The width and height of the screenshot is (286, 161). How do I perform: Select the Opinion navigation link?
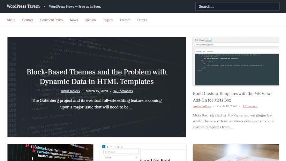pyautogui.click(x=90, y=20)
